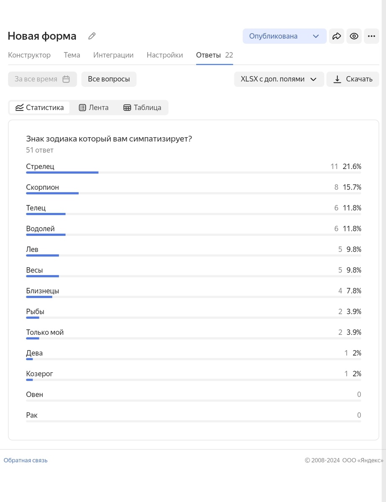Open the Конструктор tab
Viewport: 386px width, 502px height.
tap(29, 55)
